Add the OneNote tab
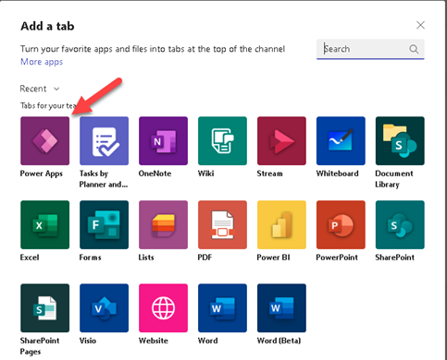 coord(163,141)
